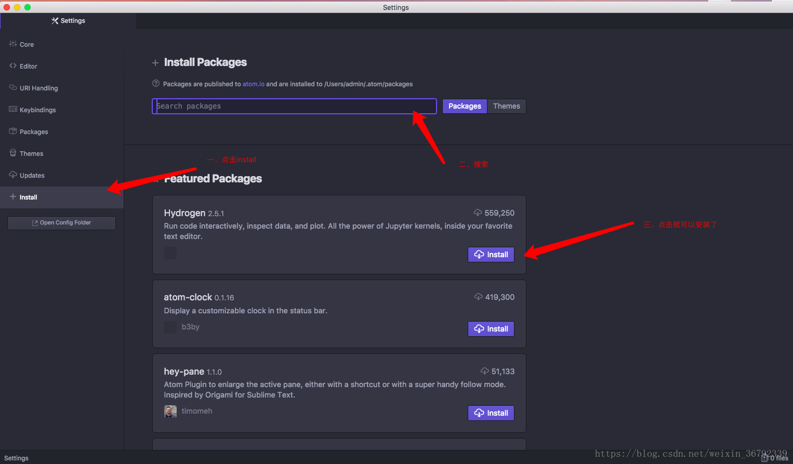Open the Editor settings section
This screenshot has width=793, height=464.
click(x=62, y=67)
